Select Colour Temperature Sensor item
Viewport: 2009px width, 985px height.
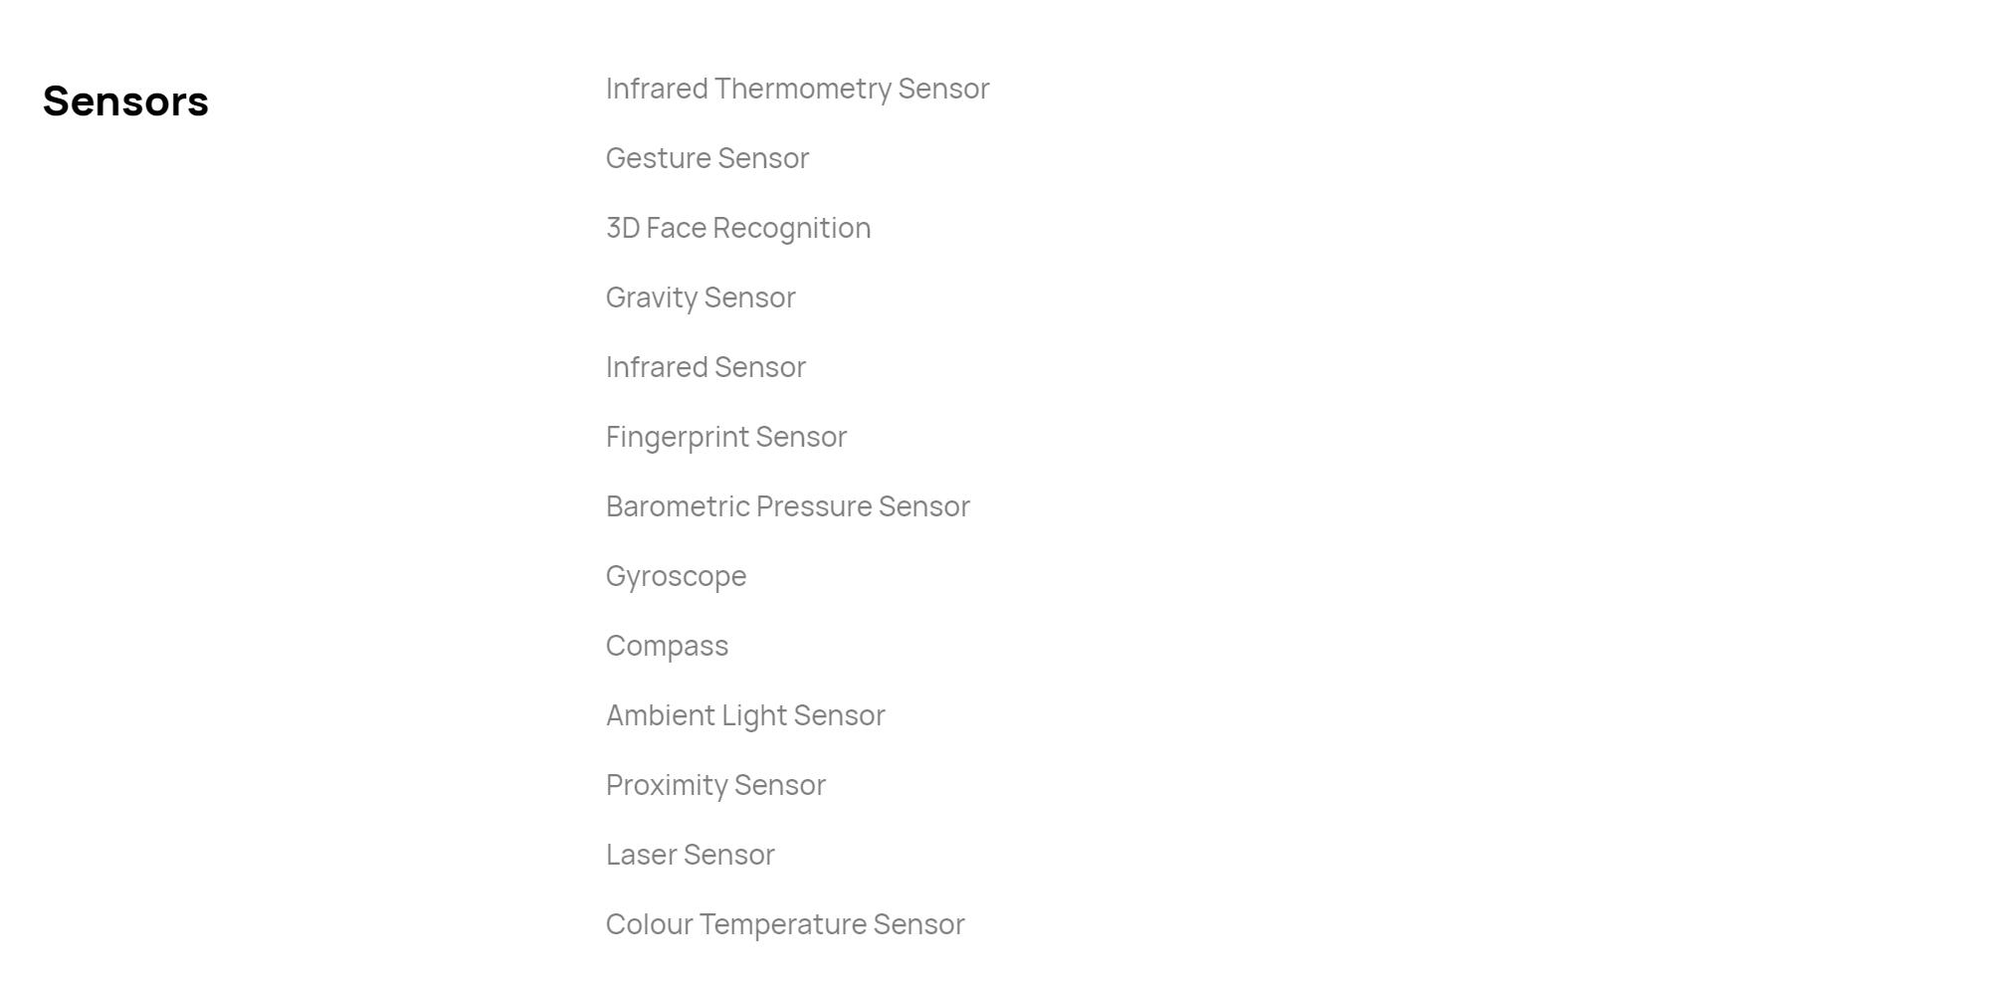point(785,924)
